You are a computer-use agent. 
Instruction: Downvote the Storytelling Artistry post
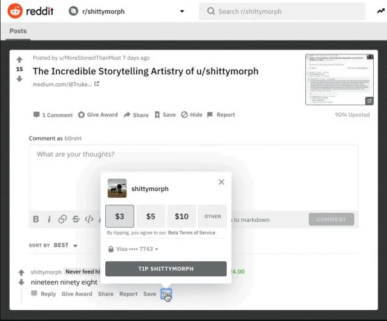(19, 79)
